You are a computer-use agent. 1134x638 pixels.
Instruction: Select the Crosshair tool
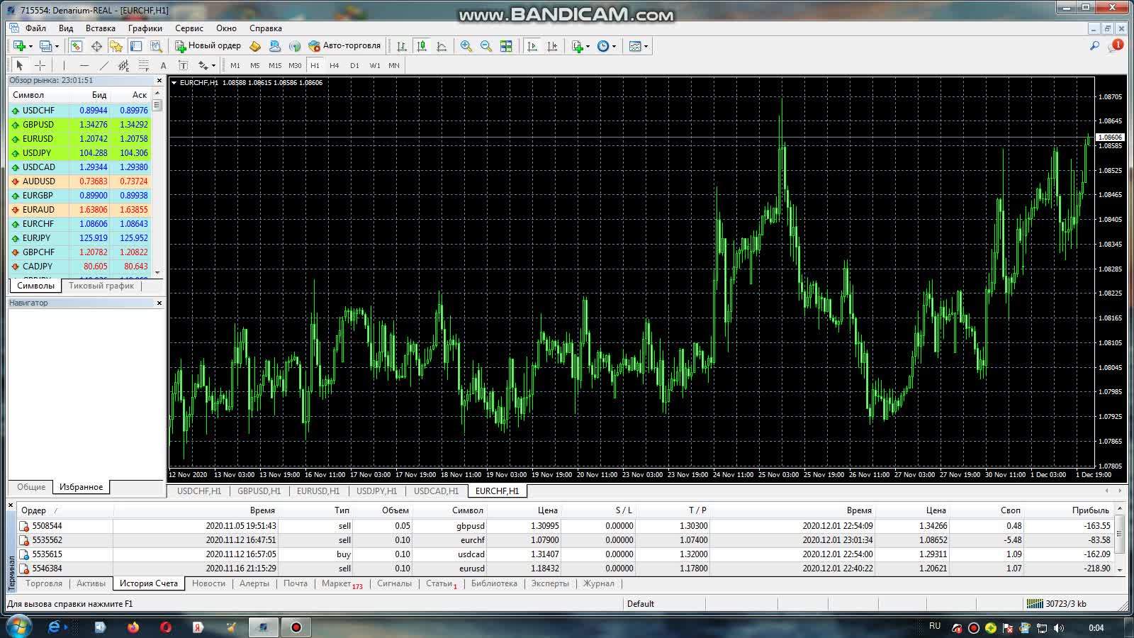click(x=40, y=65)
